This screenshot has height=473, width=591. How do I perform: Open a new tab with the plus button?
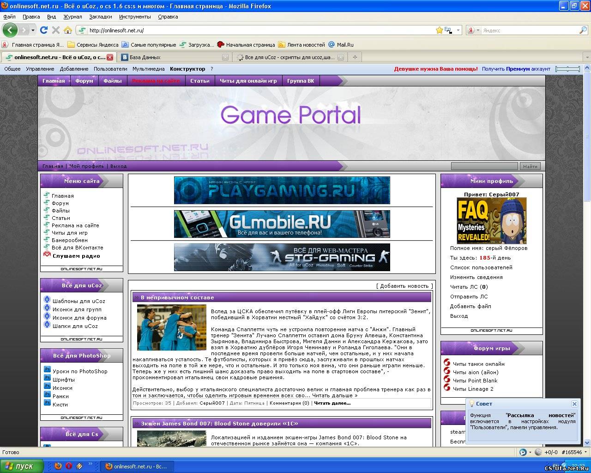[355, 57]
